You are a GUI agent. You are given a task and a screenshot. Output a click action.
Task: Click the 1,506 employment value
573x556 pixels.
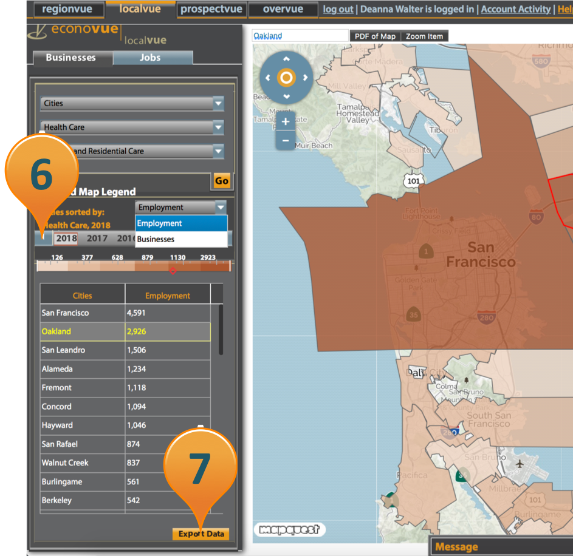tap(136, 350)
